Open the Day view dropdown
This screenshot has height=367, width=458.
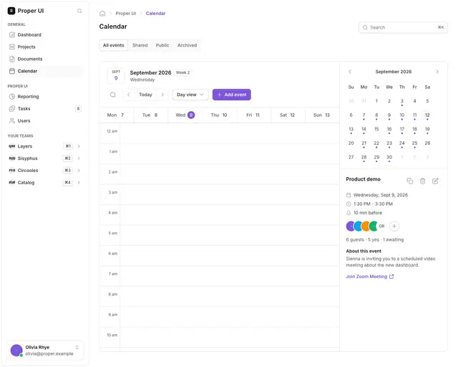[x=190, y=95]
